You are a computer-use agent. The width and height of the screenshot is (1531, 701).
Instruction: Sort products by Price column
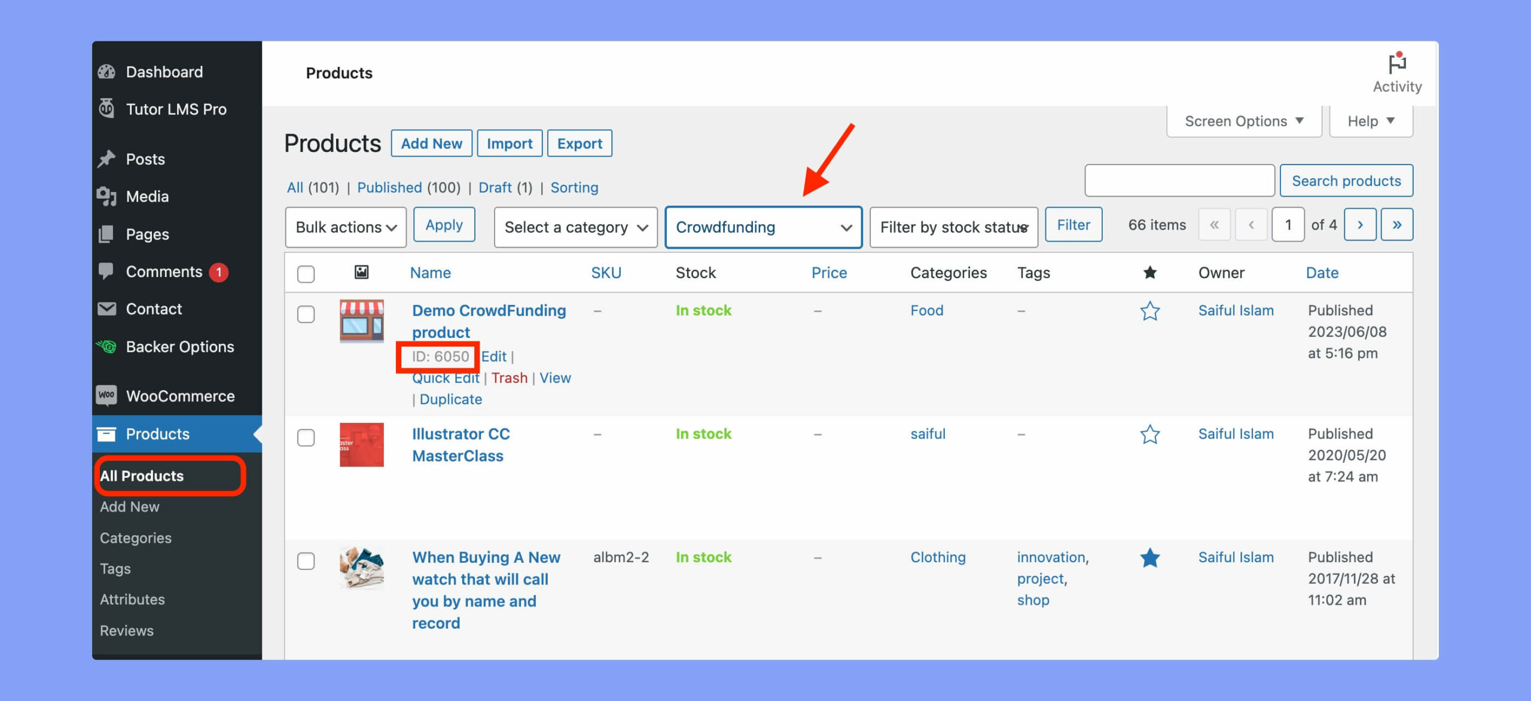pyautogui.click(x=829, y=273)
